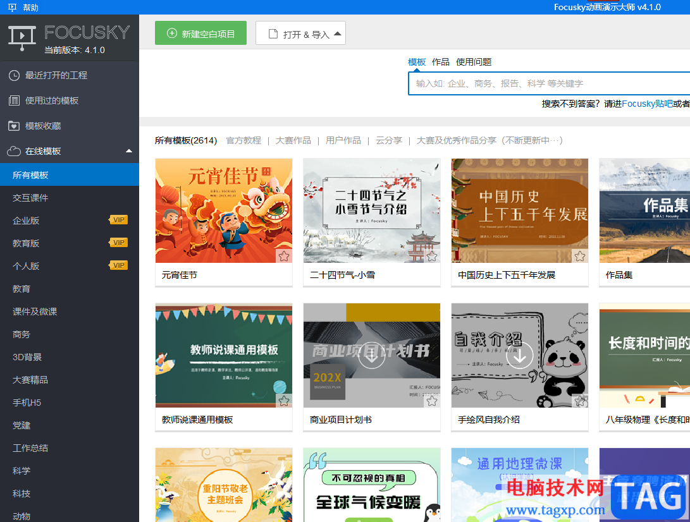Favorite the 二十四节气-小雪 template with star
The width and height of the screenshot is (690, 522).
pyautogui.click(x=432, y=256)
